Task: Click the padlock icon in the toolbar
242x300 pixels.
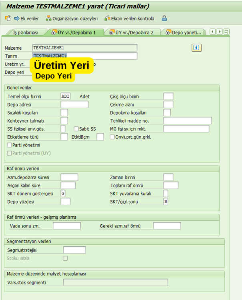Action: tap(164, 18)
